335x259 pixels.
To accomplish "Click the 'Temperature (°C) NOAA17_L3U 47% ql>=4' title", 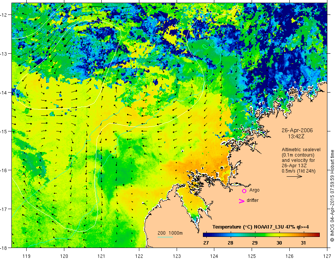I will coord(260,227).
